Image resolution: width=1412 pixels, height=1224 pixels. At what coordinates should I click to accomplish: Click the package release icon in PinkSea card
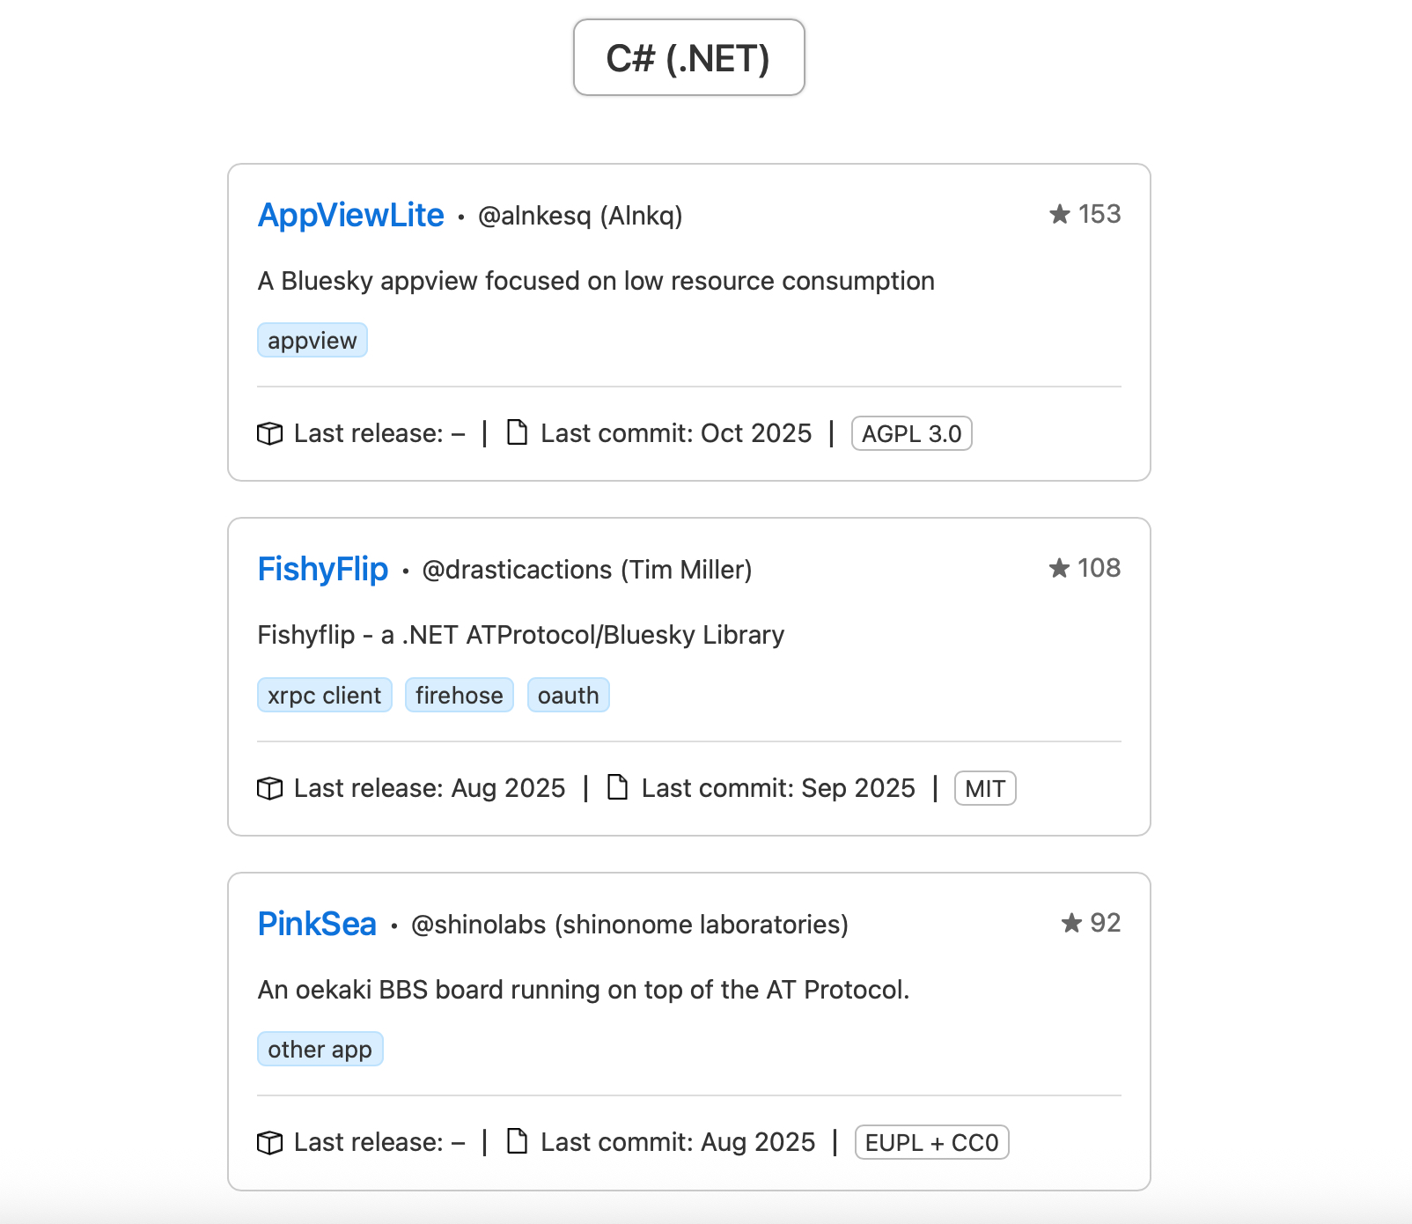pos(269,1142)
